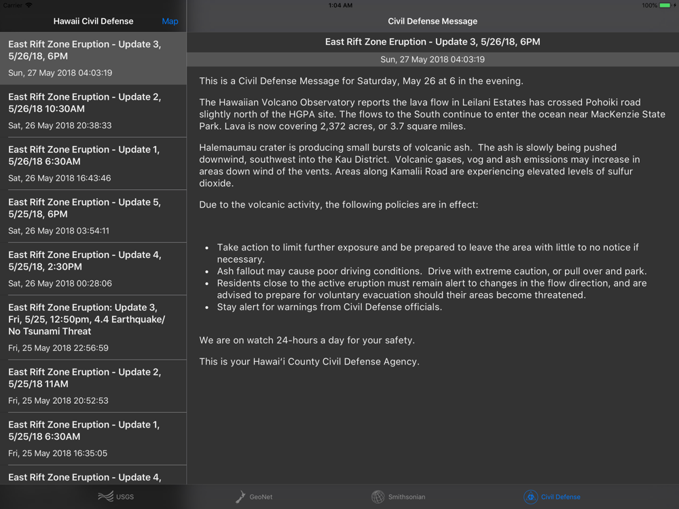Image resolution: width=679 pixels, height=509 pixels.
Task: Tap the timestamp Fri, 25 May 2018 20:52:53
Action: coord(58,401)
